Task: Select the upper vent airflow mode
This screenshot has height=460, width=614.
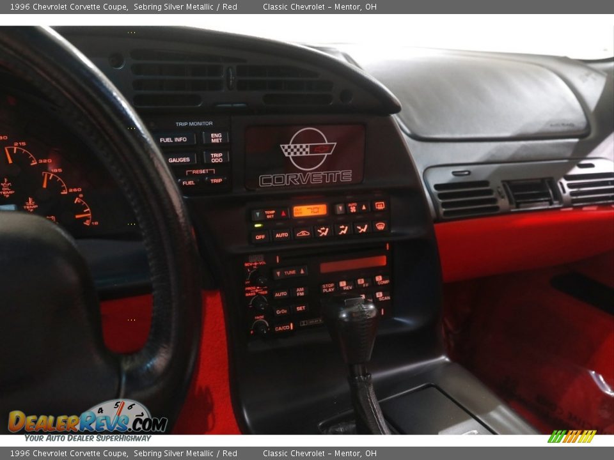Action: [x=343, y=229]
